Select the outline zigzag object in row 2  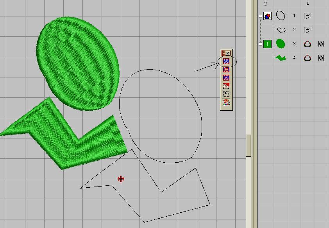(x=280, y=30)
